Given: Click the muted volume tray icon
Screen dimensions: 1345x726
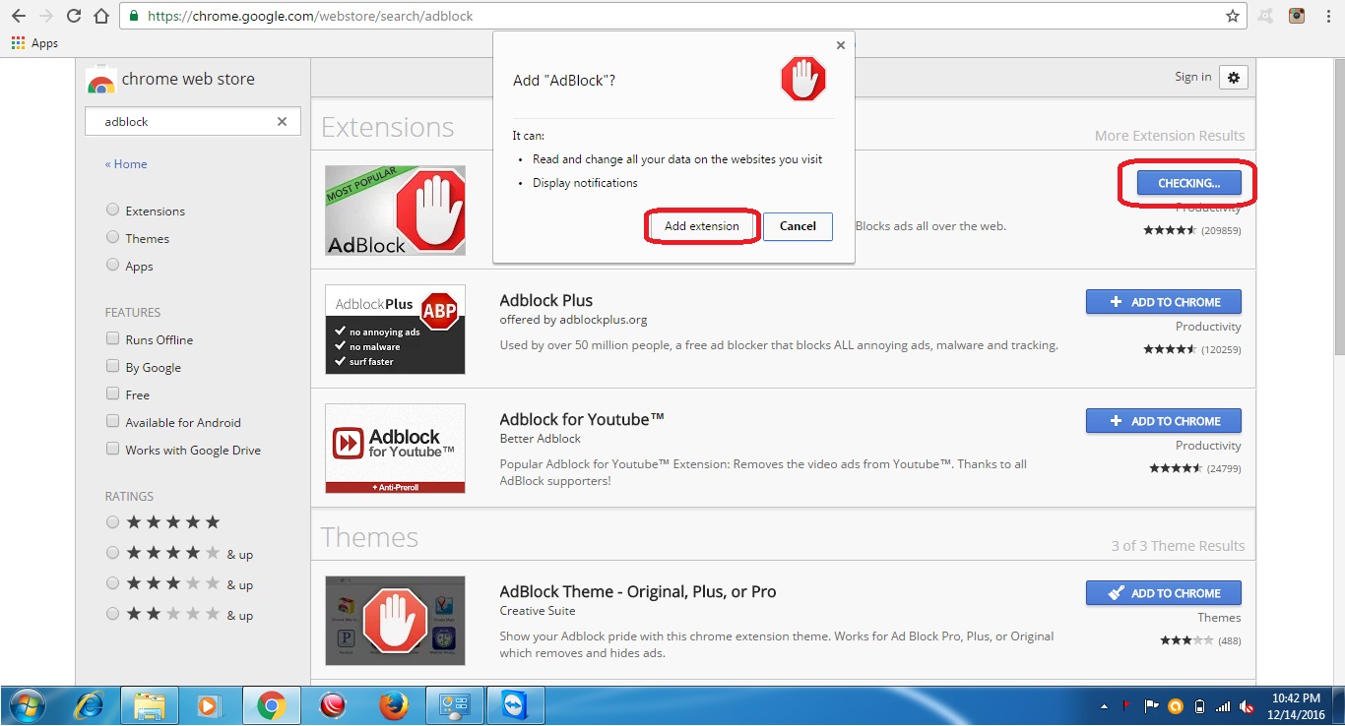Looking at the screenshot, I should coord(1247,706).
